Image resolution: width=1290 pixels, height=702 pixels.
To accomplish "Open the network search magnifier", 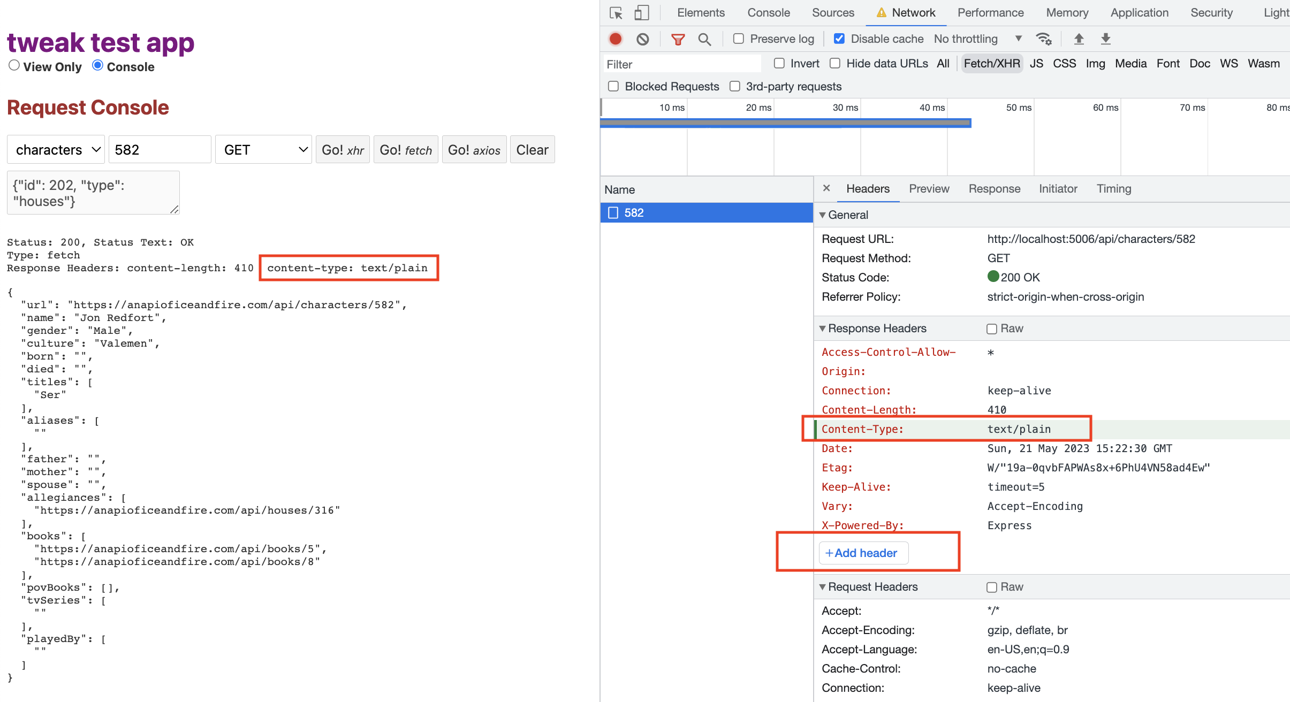I will [x=704, y=39].
